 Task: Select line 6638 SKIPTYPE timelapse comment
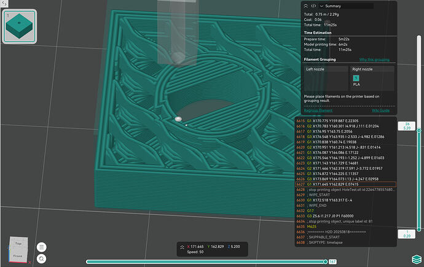[x=345, y=242]
